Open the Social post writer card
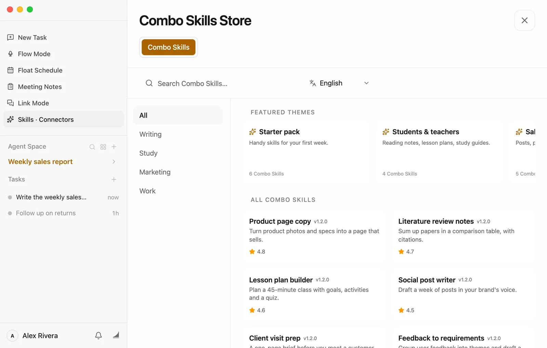 click(464, 295)
